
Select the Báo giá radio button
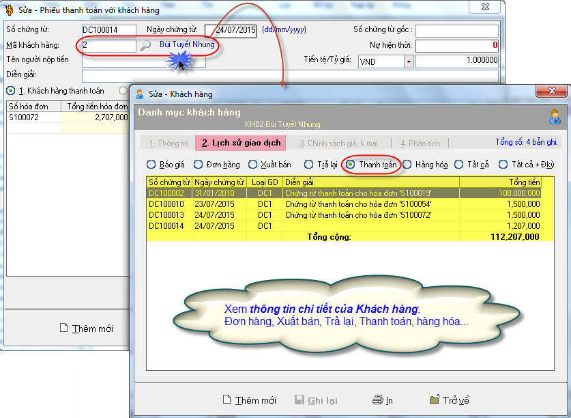151,165
